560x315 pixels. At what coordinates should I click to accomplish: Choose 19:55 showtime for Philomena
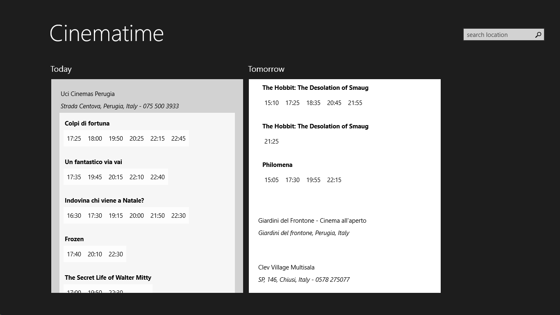pyautogui.click(x=313, y=180)
